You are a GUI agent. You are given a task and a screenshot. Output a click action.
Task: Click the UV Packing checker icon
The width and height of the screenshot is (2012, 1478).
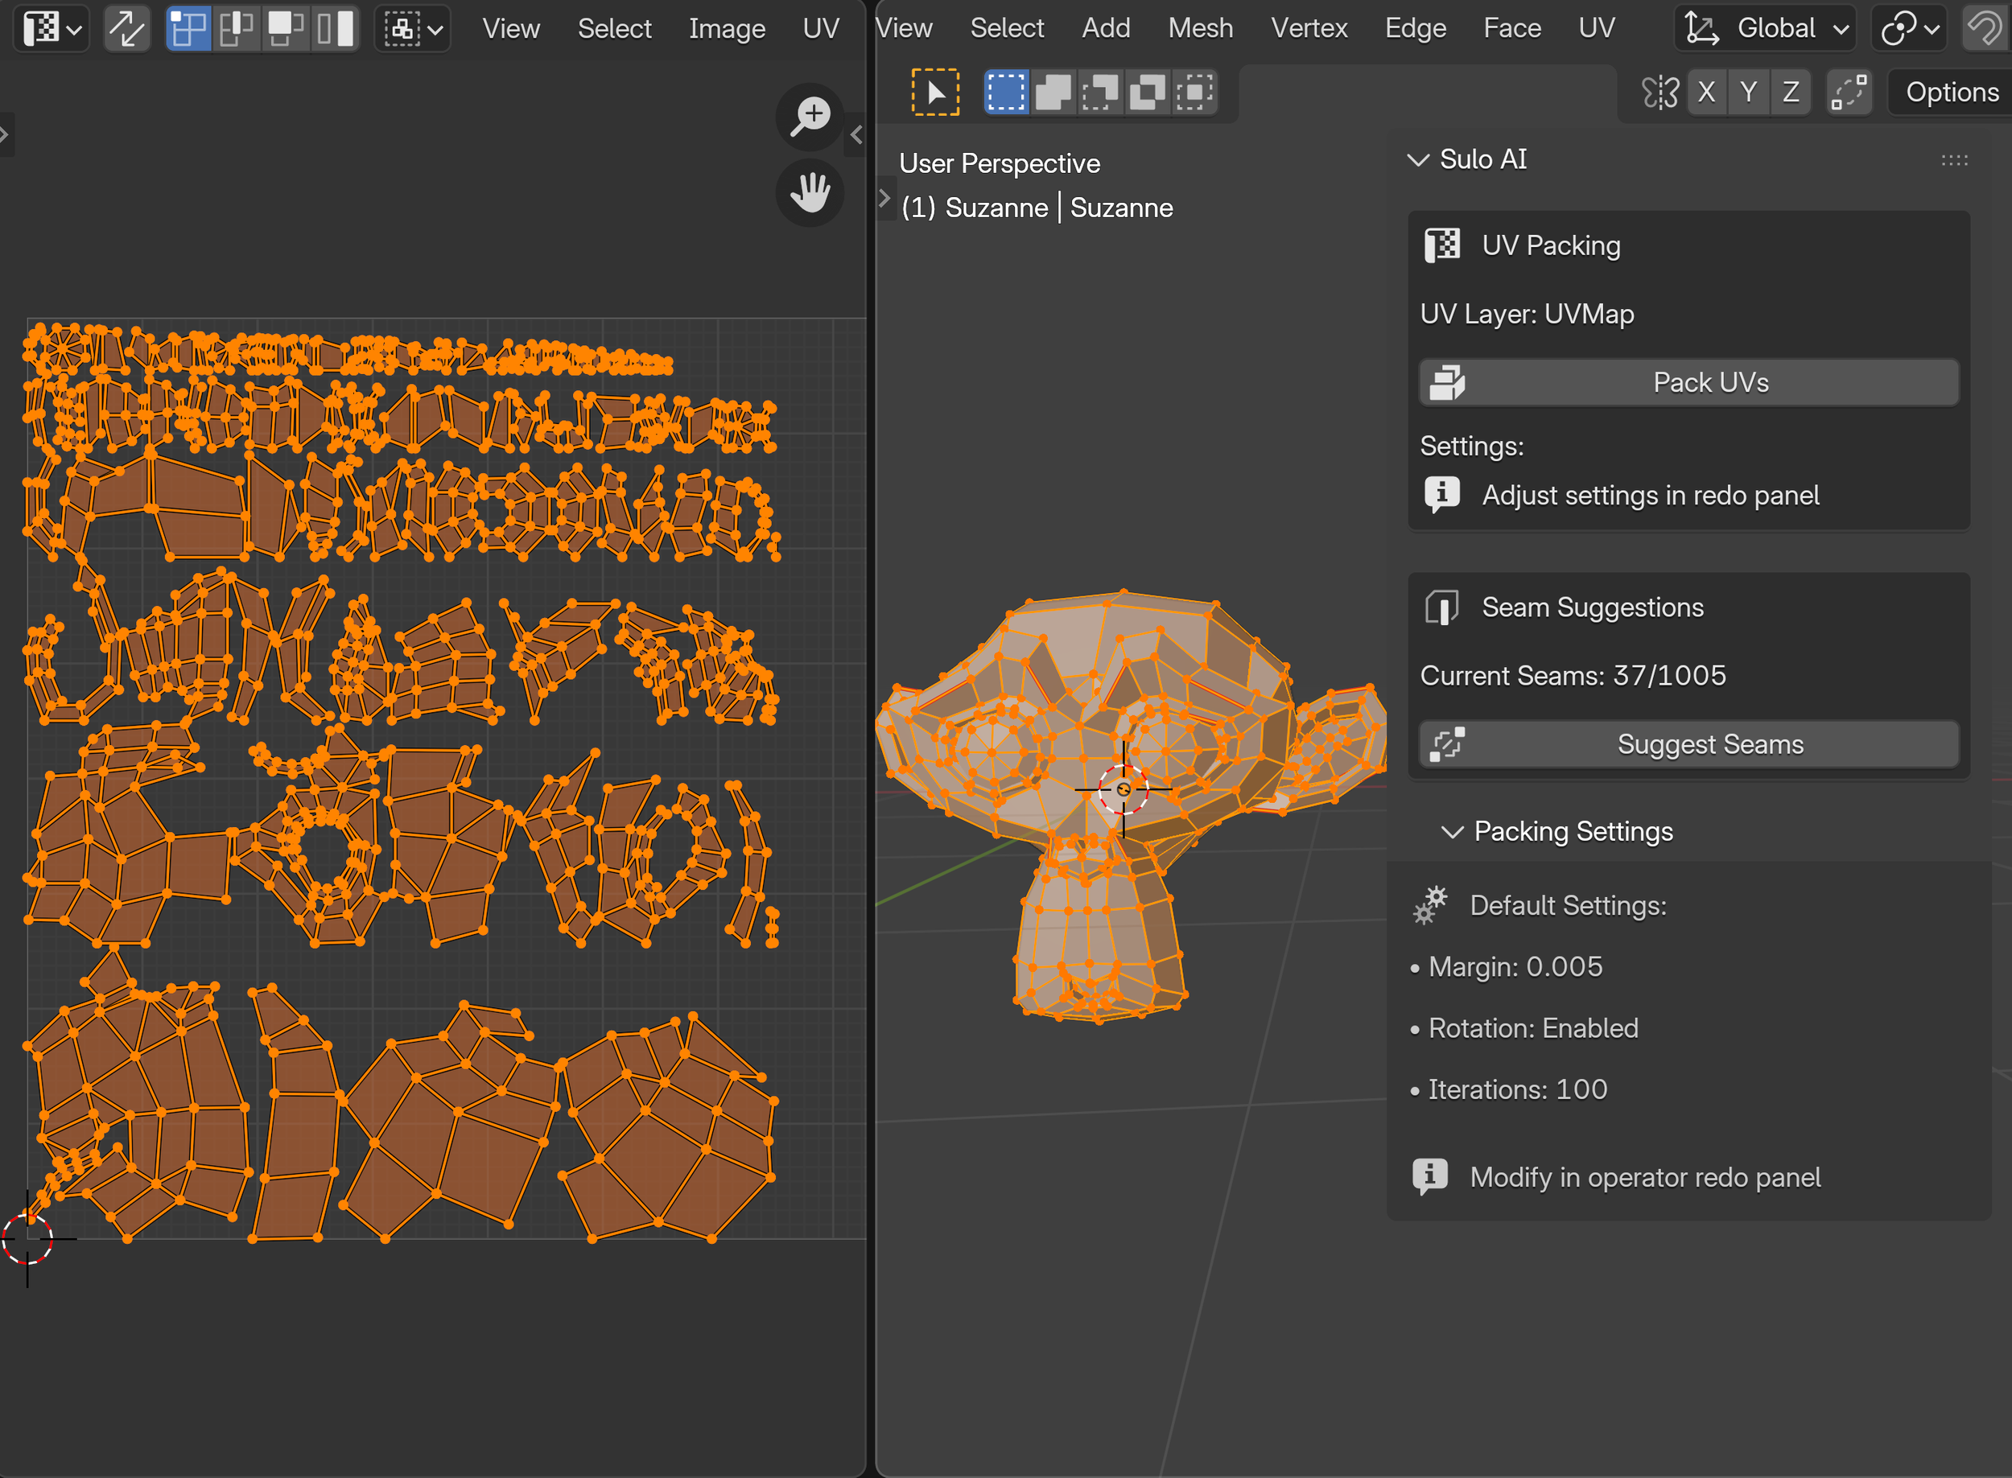[x=1442, y=245]
